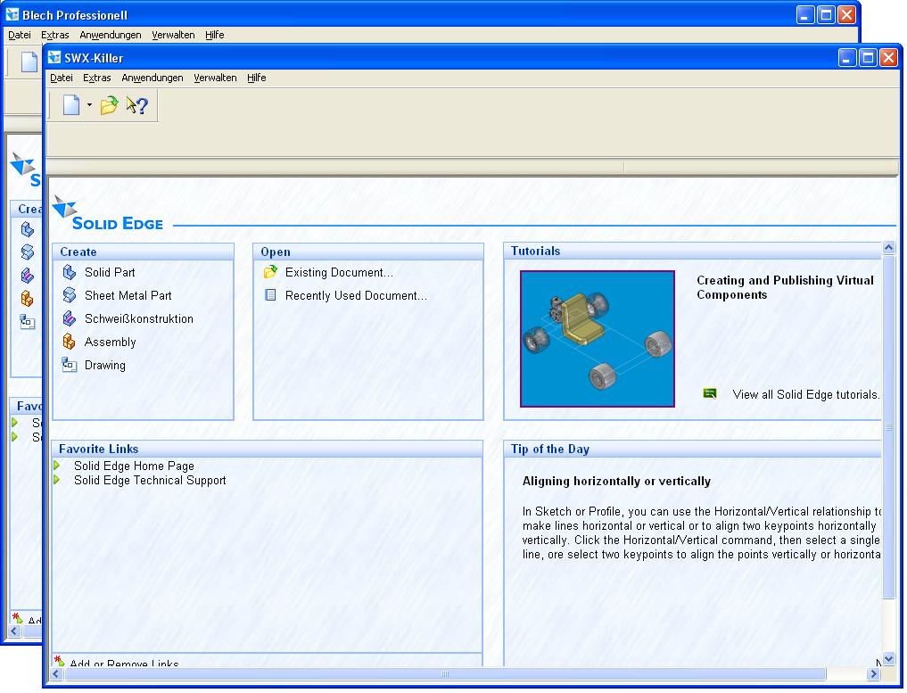Click the SWX-Killer title bar application icon
The image size is (907, 693).
54,57
